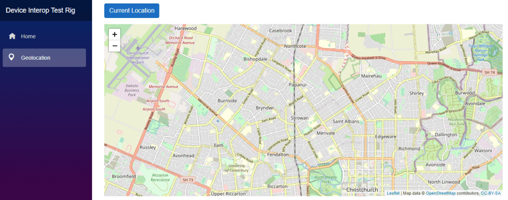The height and width of the screenshot is (200, 508).
Task: Click the Device Interop Test Rig title
Action: 40,10
